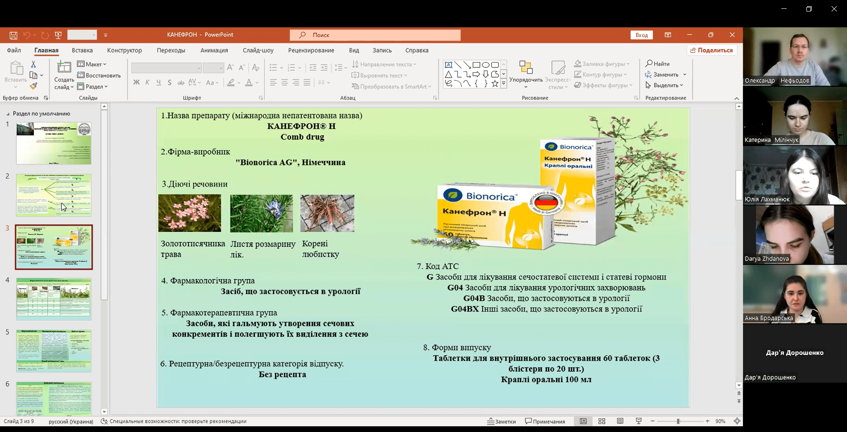Toggle strikethrough formatting
847x432 pixels.
pos(181,82)
